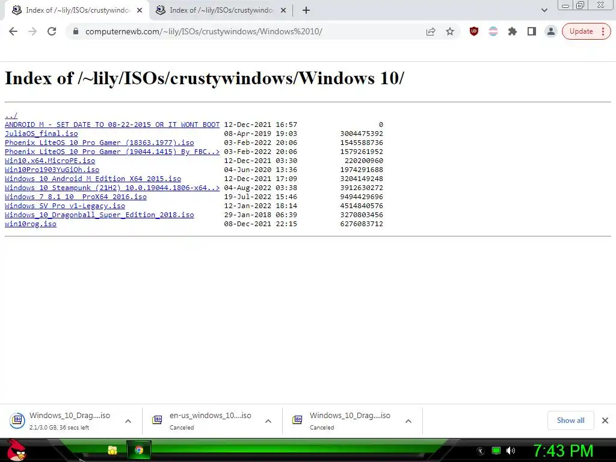This screenshot has height=462, width=616.
Task: Click the forward navigation arrow
Action: [32, 31]
